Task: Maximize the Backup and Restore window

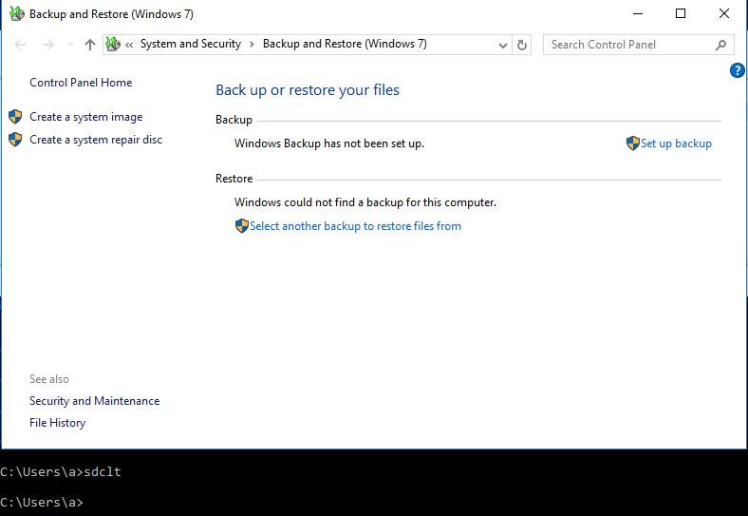Action: pos(681,14)
